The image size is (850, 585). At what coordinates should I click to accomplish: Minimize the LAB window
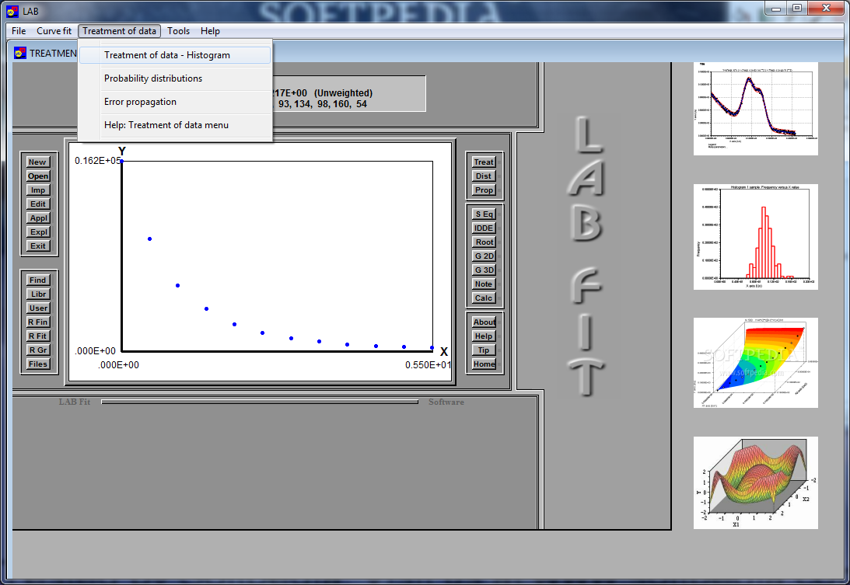776,8
